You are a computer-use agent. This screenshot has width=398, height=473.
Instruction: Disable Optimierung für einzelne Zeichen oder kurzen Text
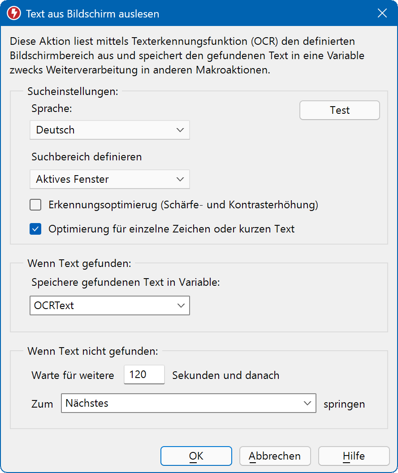[x=35, y=229]
